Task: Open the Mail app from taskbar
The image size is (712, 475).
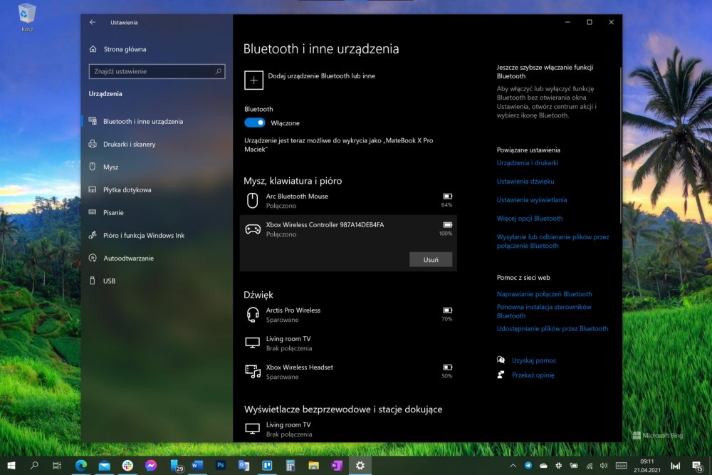Action: (x=104, y=466)
